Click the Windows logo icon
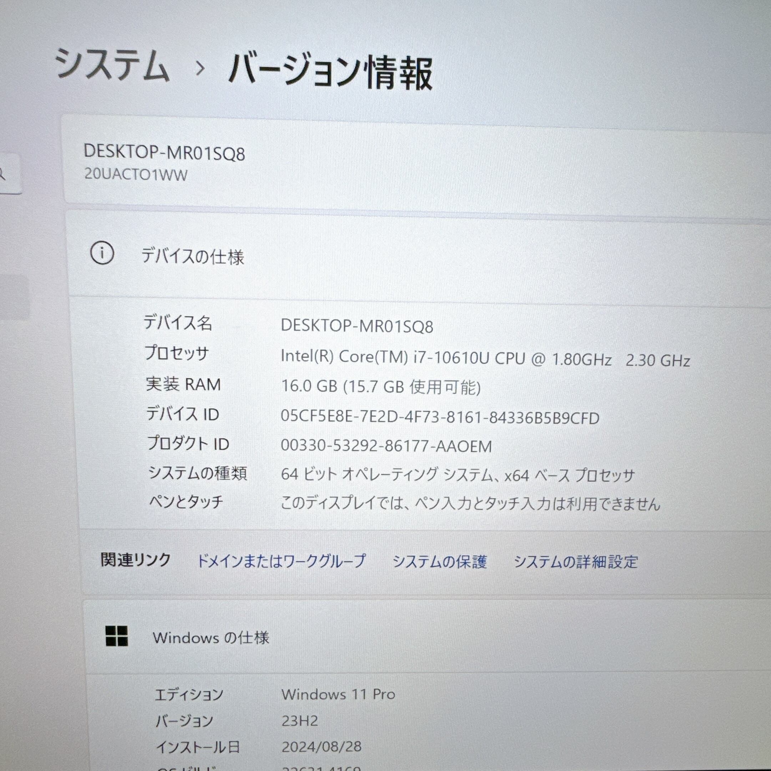This screenshot has width=771, height=771. point(116,636)
